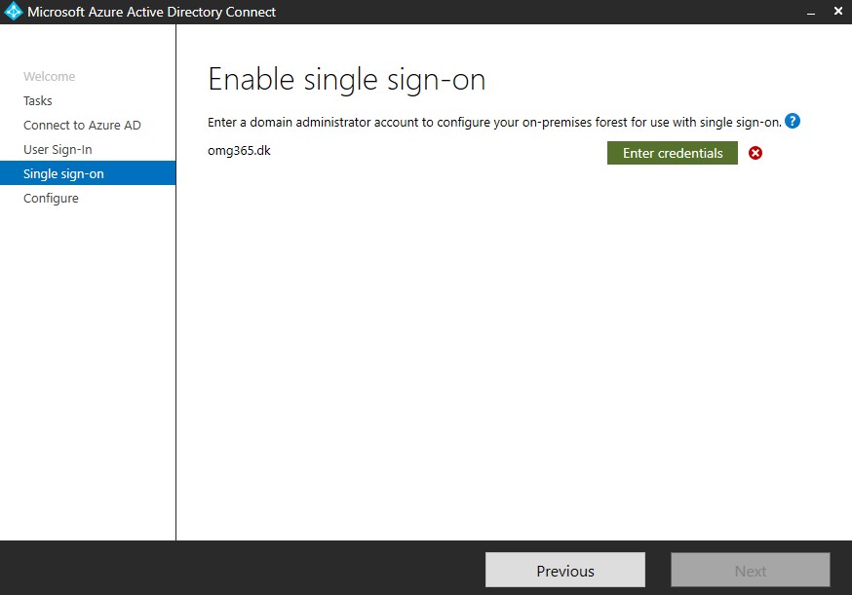
Task: Jump to Connect to Azure AD step
Action: tap(82, 125)
